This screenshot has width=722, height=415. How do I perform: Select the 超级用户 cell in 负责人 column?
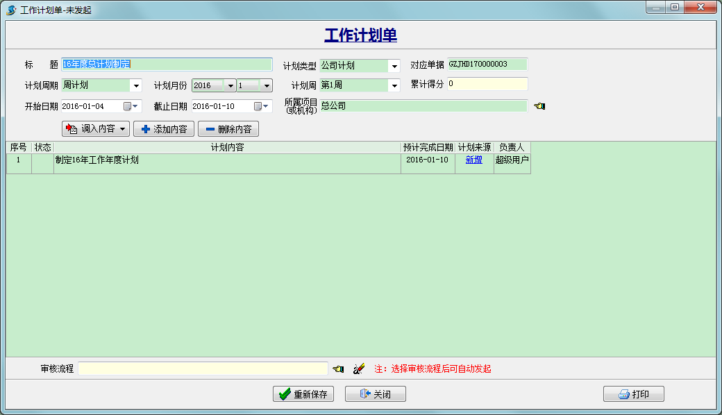pos(512,164)
